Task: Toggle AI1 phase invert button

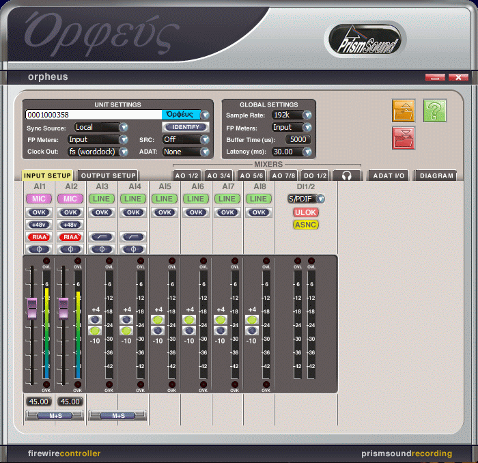Action: tap(39, 249)
